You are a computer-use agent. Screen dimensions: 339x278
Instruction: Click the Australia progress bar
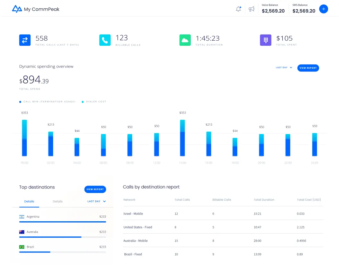[62, 237]
